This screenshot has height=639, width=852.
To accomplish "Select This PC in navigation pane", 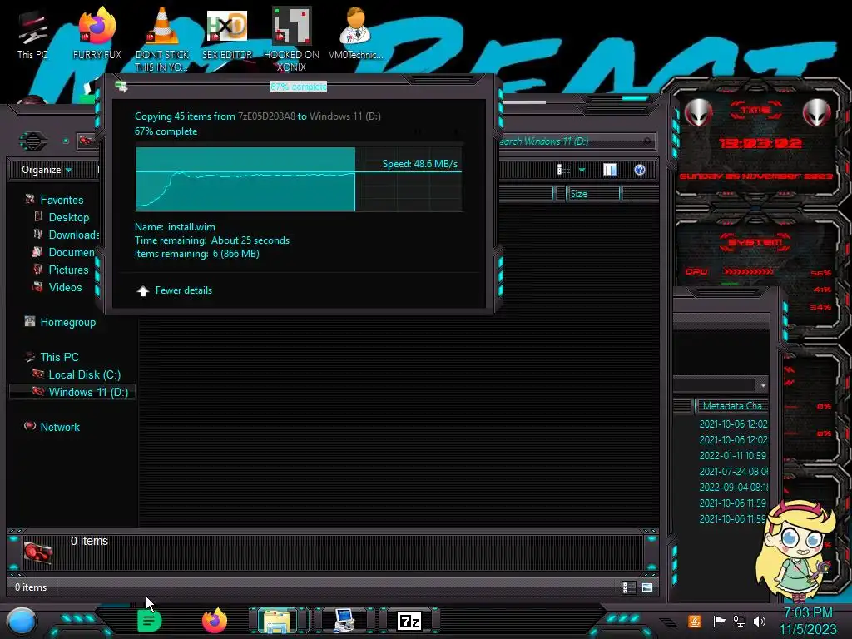I will coord(59,357).
